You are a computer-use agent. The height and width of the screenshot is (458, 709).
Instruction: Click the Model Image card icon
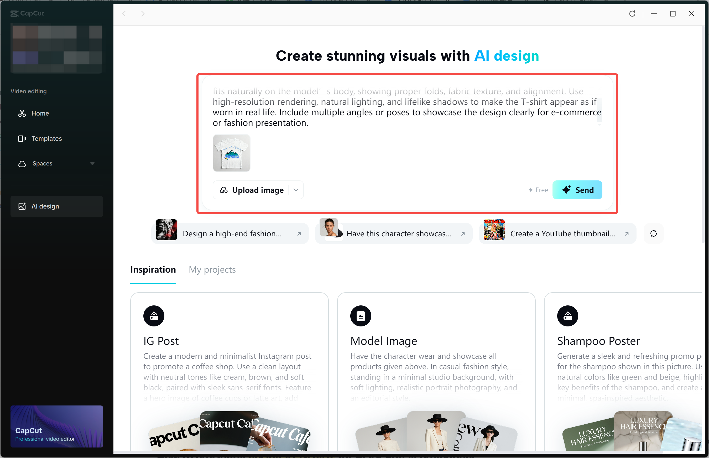coord(361,316)
